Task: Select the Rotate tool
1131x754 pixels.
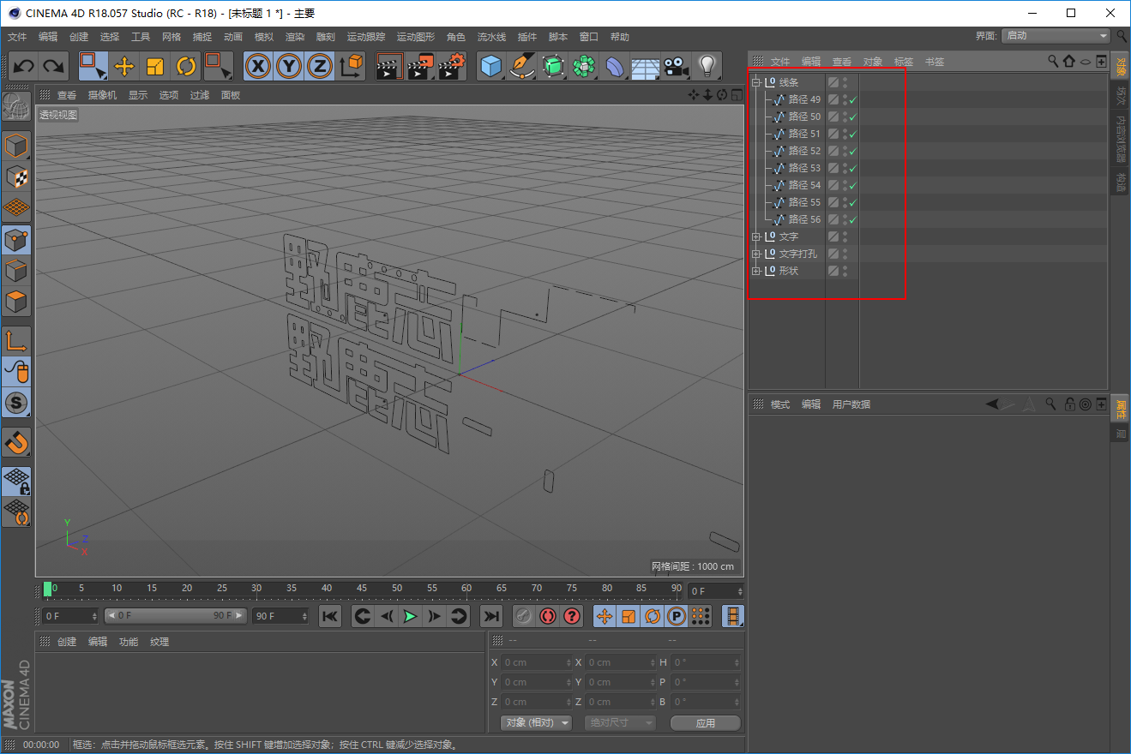Action: (x=186, y=66)
